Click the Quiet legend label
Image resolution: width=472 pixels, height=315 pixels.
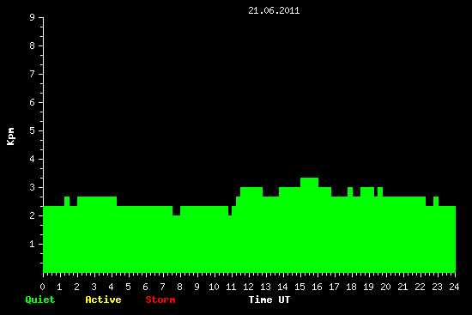pyautogui.click(x=40, y=300)
